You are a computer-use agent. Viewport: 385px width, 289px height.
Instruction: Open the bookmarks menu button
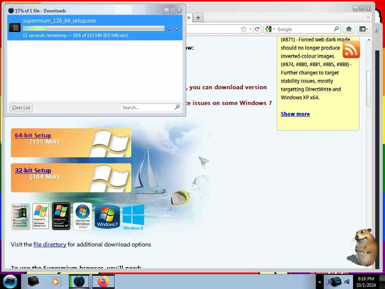point(364,29)
